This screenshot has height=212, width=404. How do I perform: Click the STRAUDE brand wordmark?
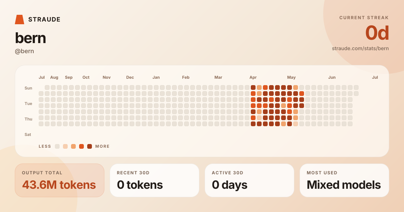point(44,20)
